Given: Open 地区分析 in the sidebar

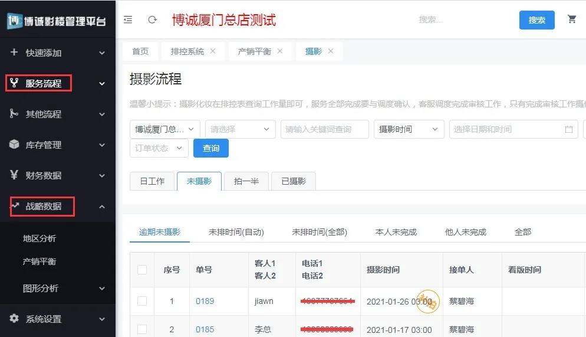Looking at the screenshot, I should point(39,238).
